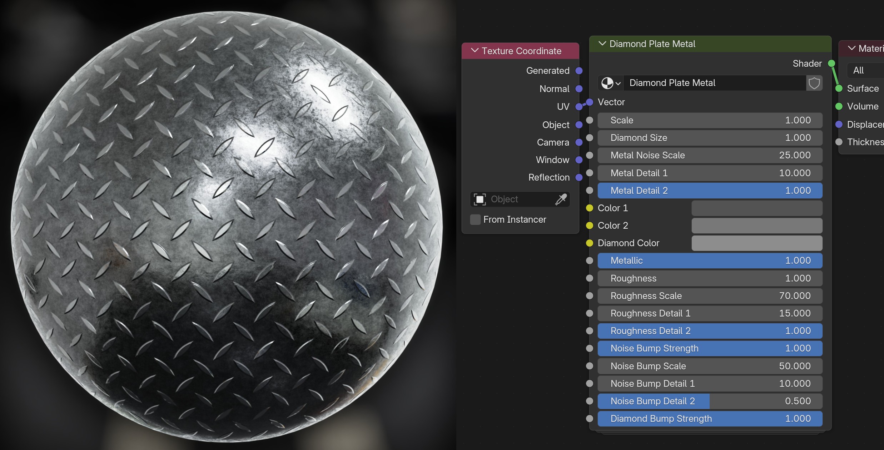Click the Noise Bump Detail 2 slider
The width and height of the screenshot is (884, 450).
pyautogui.click(x=710, y=401)
